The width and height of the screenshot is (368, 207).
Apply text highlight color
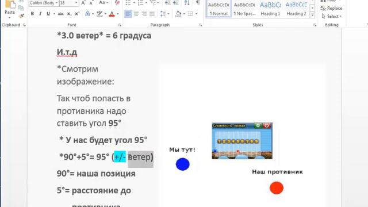pyautogui.click(x=99, y=14)
